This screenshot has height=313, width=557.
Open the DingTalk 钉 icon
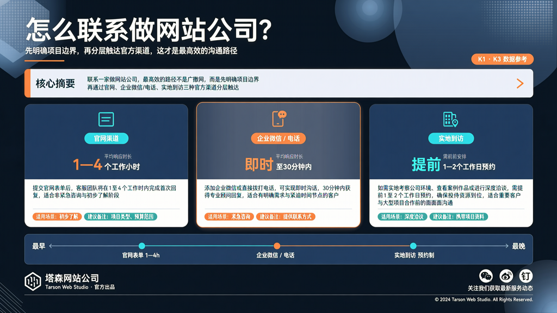(x=526, y=276)
